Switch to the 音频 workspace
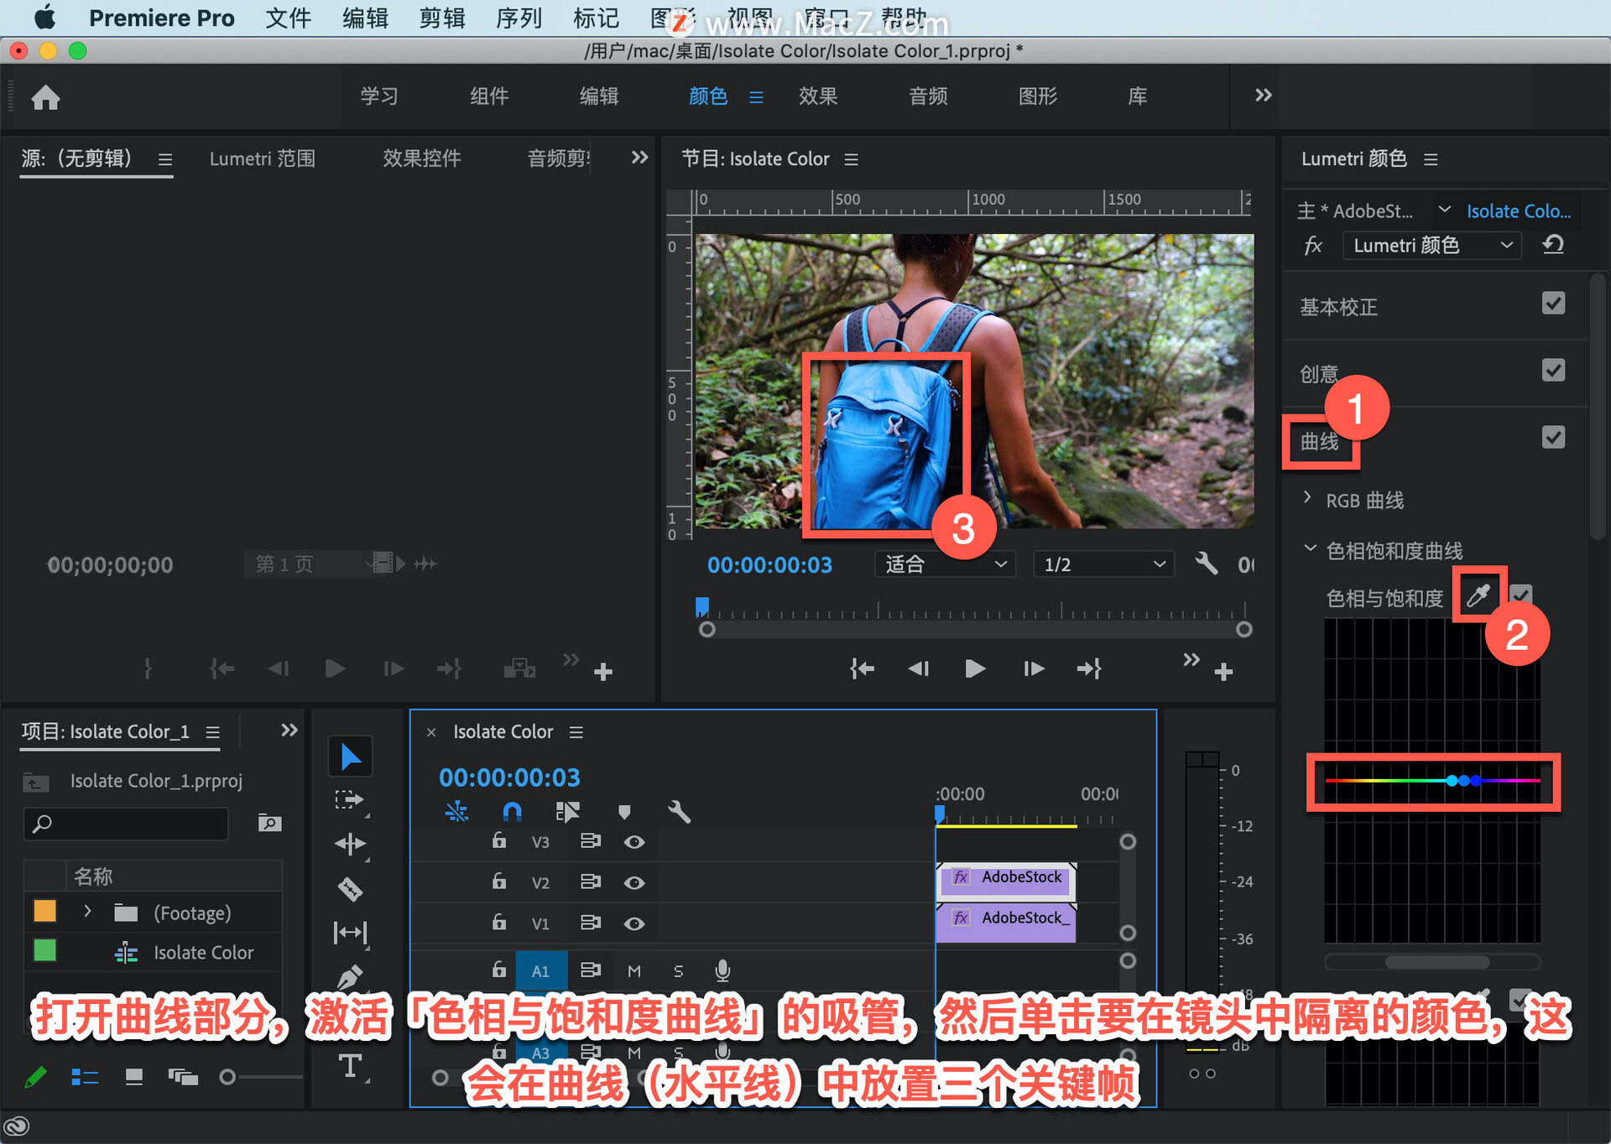1611x1144 pixels. (928, 96)
